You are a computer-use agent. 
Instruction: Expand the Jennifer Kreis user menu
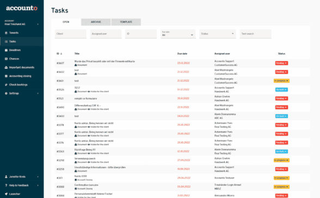[38, 177]
